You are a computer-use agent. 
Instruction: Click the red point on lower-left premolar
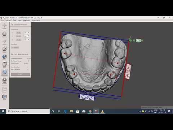(x=74, y=74)
